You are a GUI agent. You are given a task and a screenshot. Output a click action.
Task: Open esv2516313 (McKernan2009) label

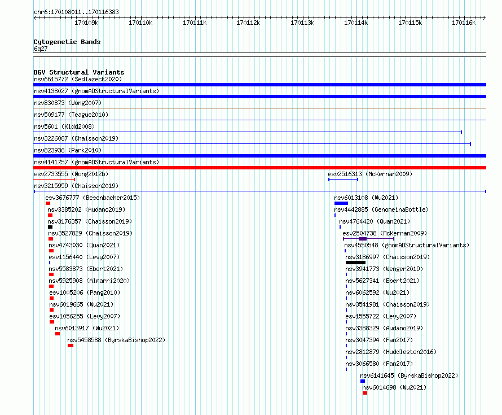[370, 174]
